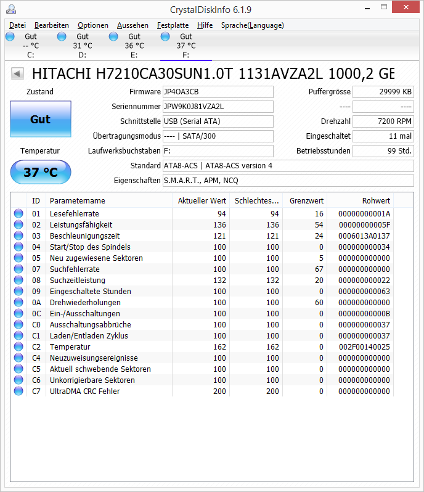Click the Grenzwert value 67 for Suchfehlerrate

(319, 269)
